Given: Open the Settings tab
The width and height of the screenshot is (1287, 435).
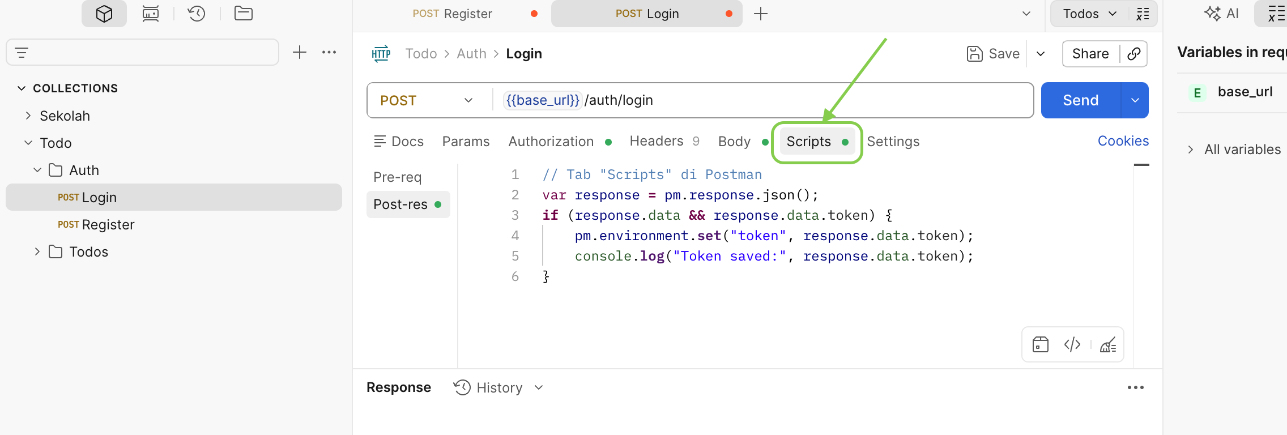Looking at the screenshot, I should 893,142.
